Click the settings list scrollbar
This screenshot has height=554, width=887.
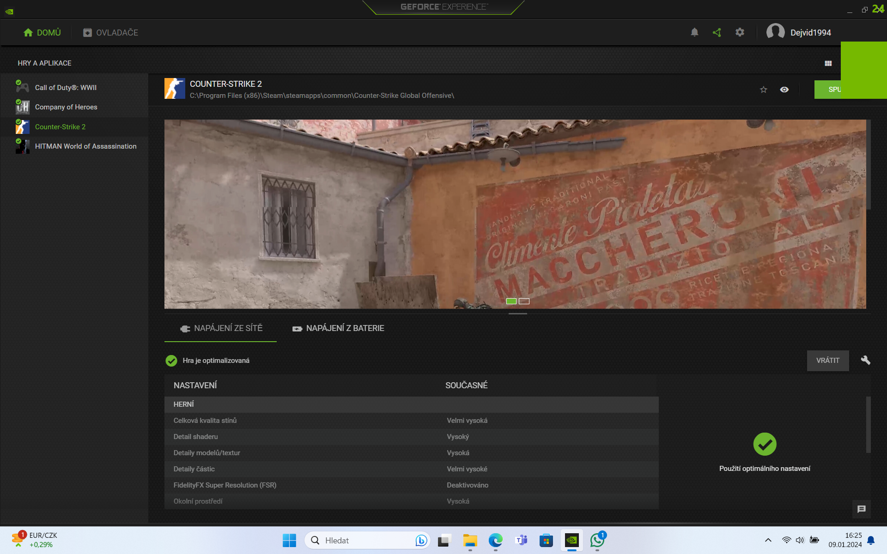[x=868, y=425]
